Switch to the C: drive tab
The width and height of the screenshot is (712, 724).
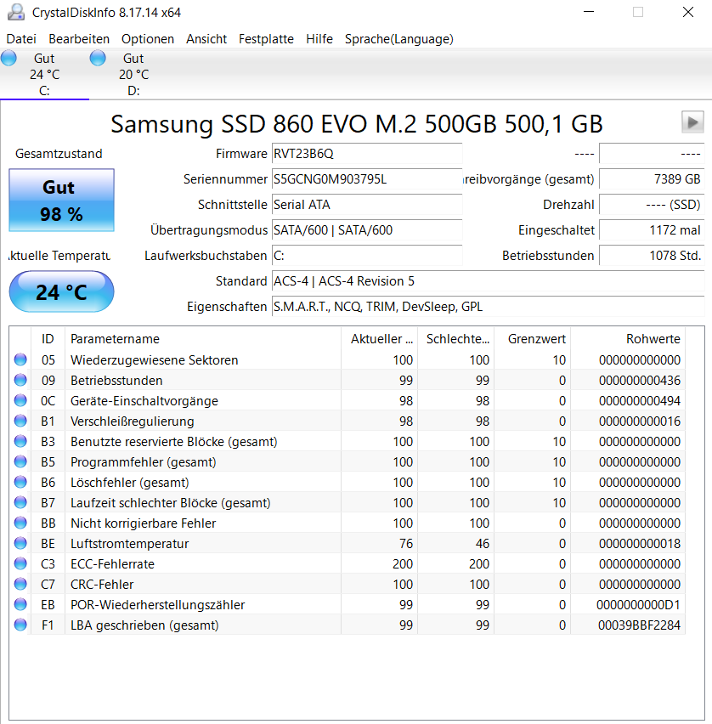pyautogui.click(x=44, y=75)
